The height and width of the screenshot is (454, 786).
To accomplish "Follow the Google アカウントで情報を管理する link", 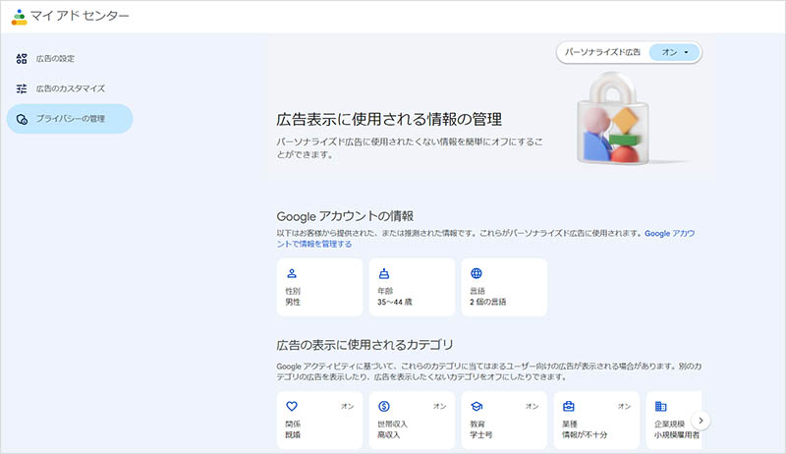I will click(314, 244).
